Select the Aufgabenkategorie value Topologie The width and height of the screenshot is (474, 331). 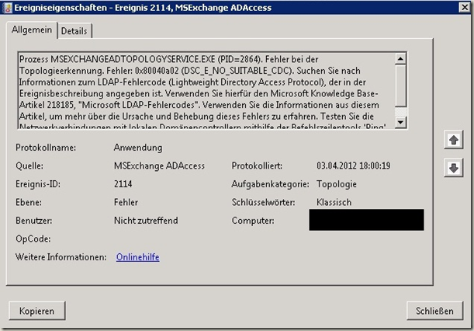[339, 184]
